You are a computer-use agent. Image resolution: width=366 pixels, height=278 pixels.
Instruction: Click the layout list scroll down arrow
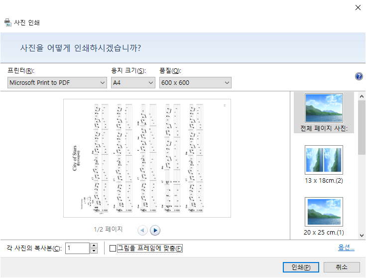click(362, 236)
